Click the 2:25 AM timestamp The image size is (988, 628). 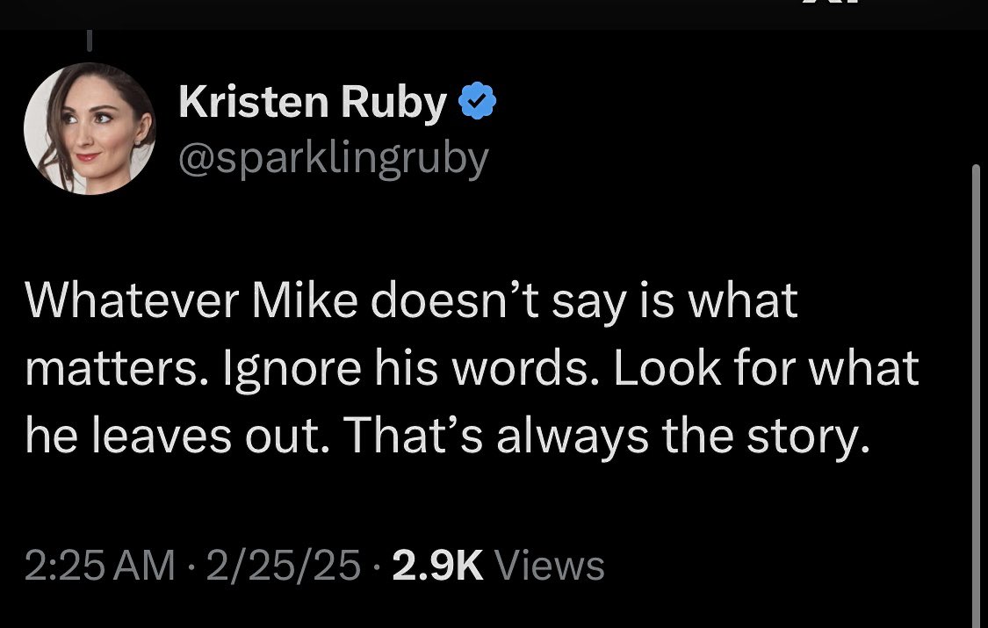[99, 565]
